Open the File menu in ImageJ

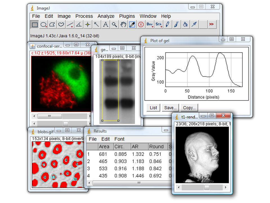[36, 16]
